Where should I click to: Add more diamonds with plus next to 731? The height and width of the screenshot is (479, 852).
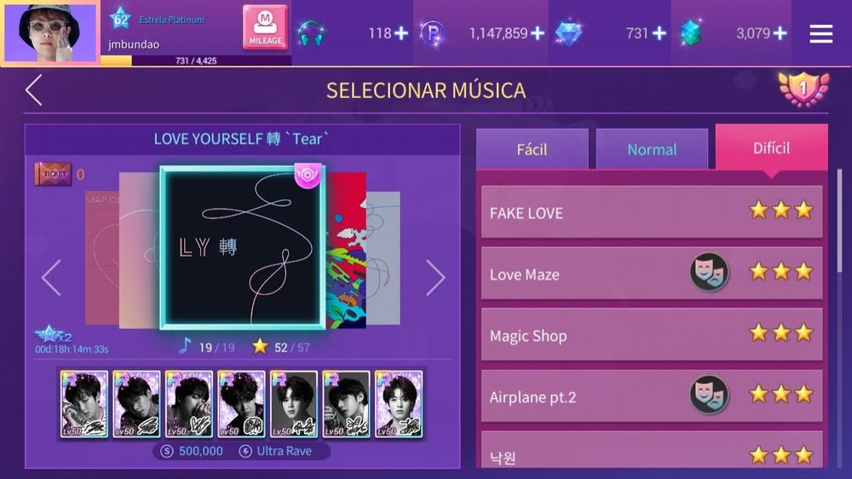(x=659, y=34)
